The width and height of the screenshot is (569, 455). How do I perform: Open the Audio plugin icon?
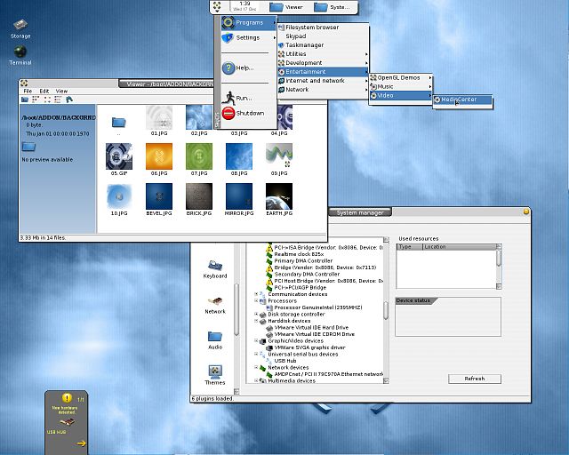click(x=215, y=337)
